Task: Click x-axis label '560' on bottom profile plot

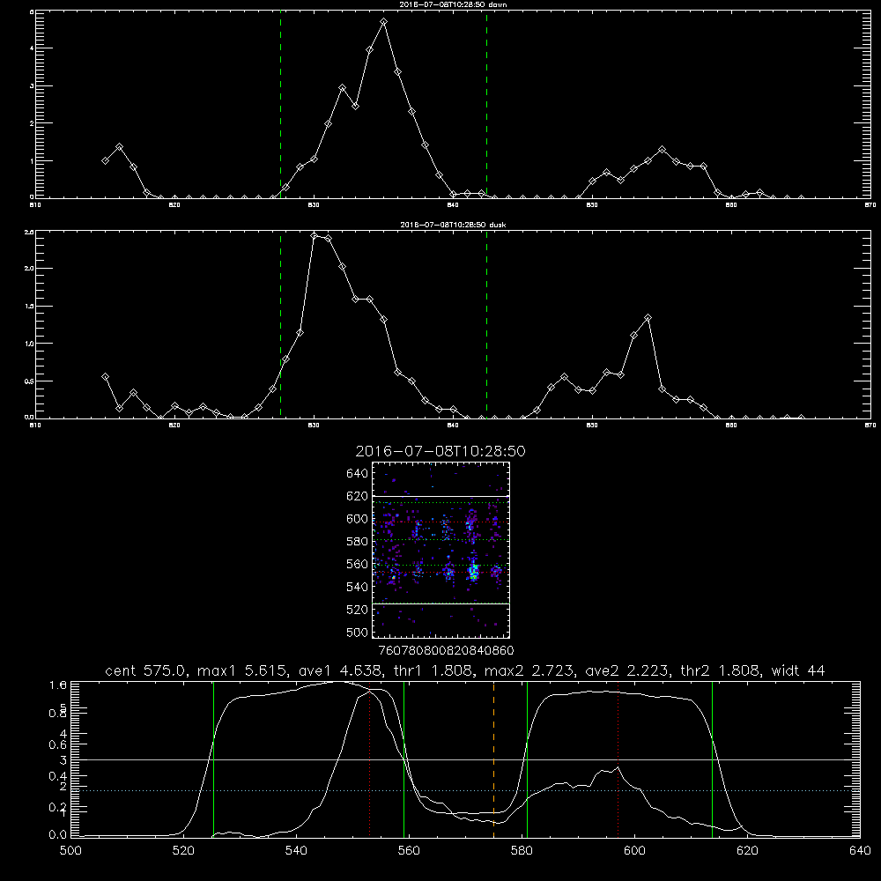Action: tap(409, 851)
